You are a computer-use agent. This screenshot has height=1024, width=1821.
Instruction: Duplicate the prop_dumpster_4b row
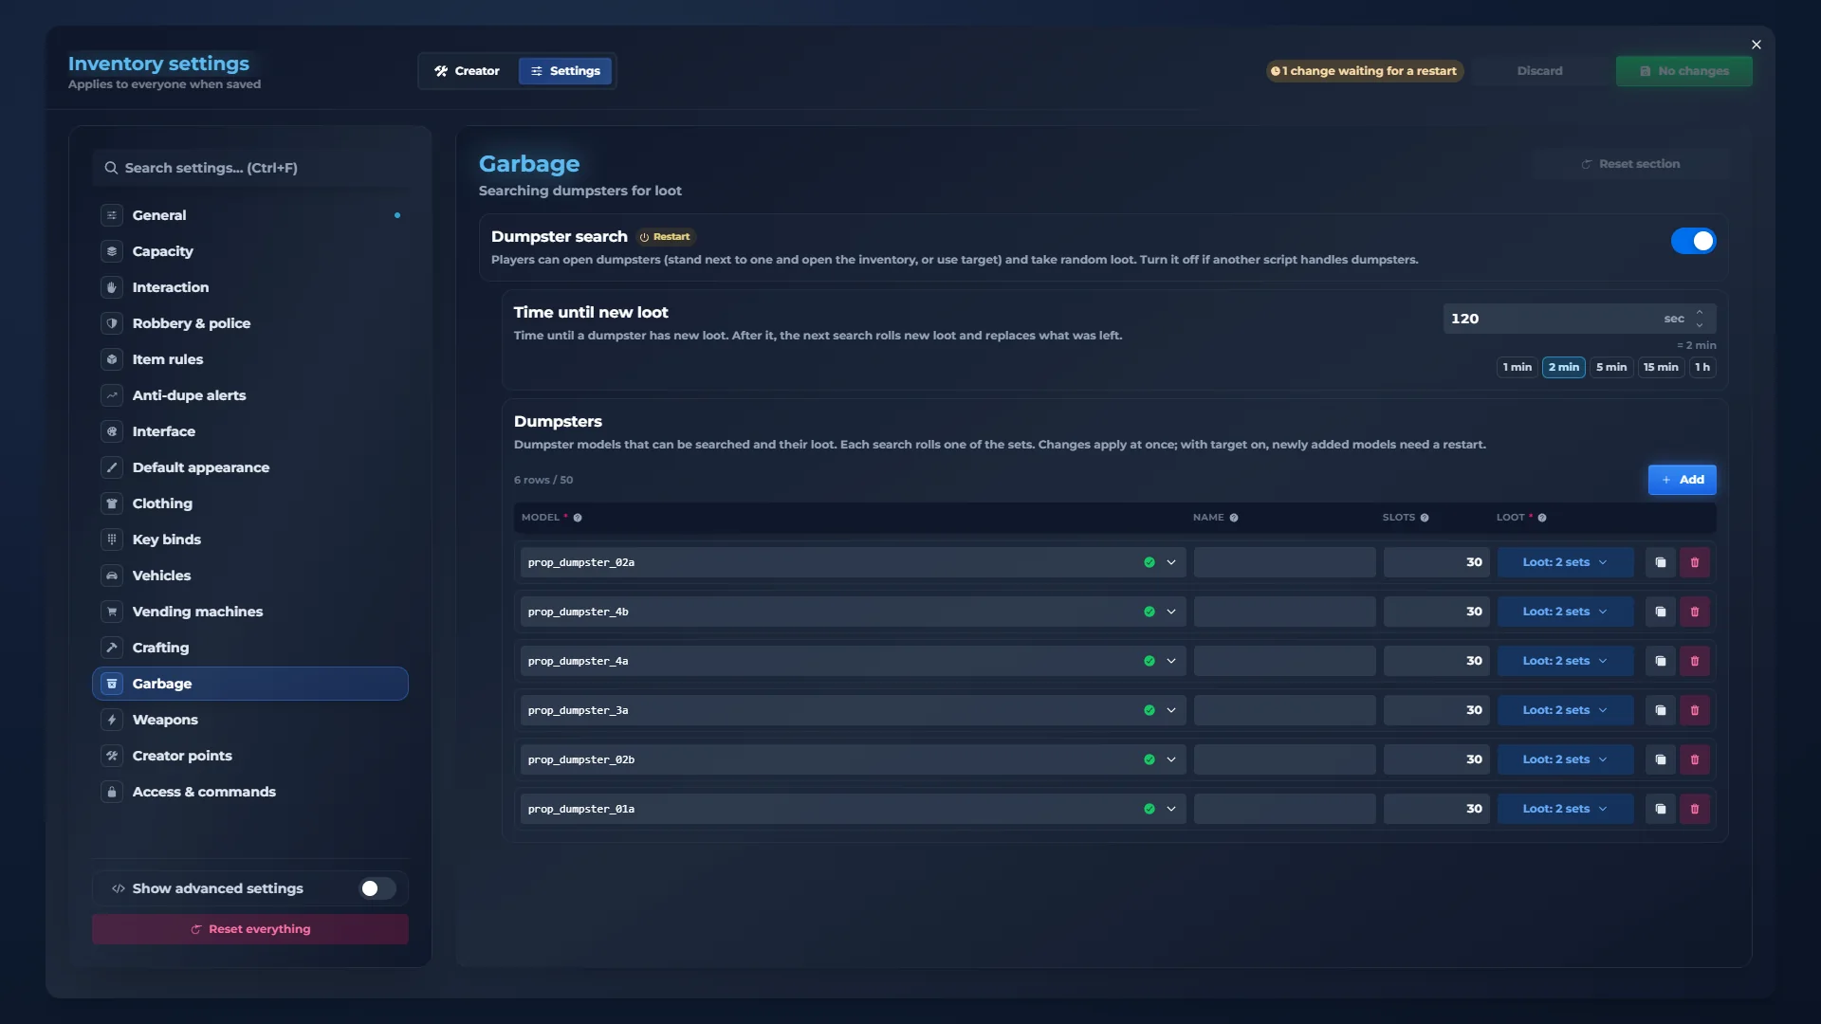[x=1661, y=612]
